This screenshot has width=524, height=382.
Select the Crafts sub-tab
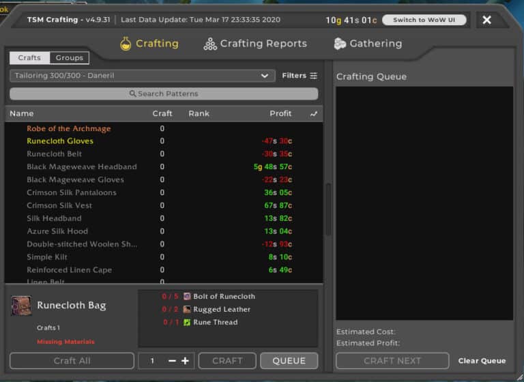coord(29,57)
